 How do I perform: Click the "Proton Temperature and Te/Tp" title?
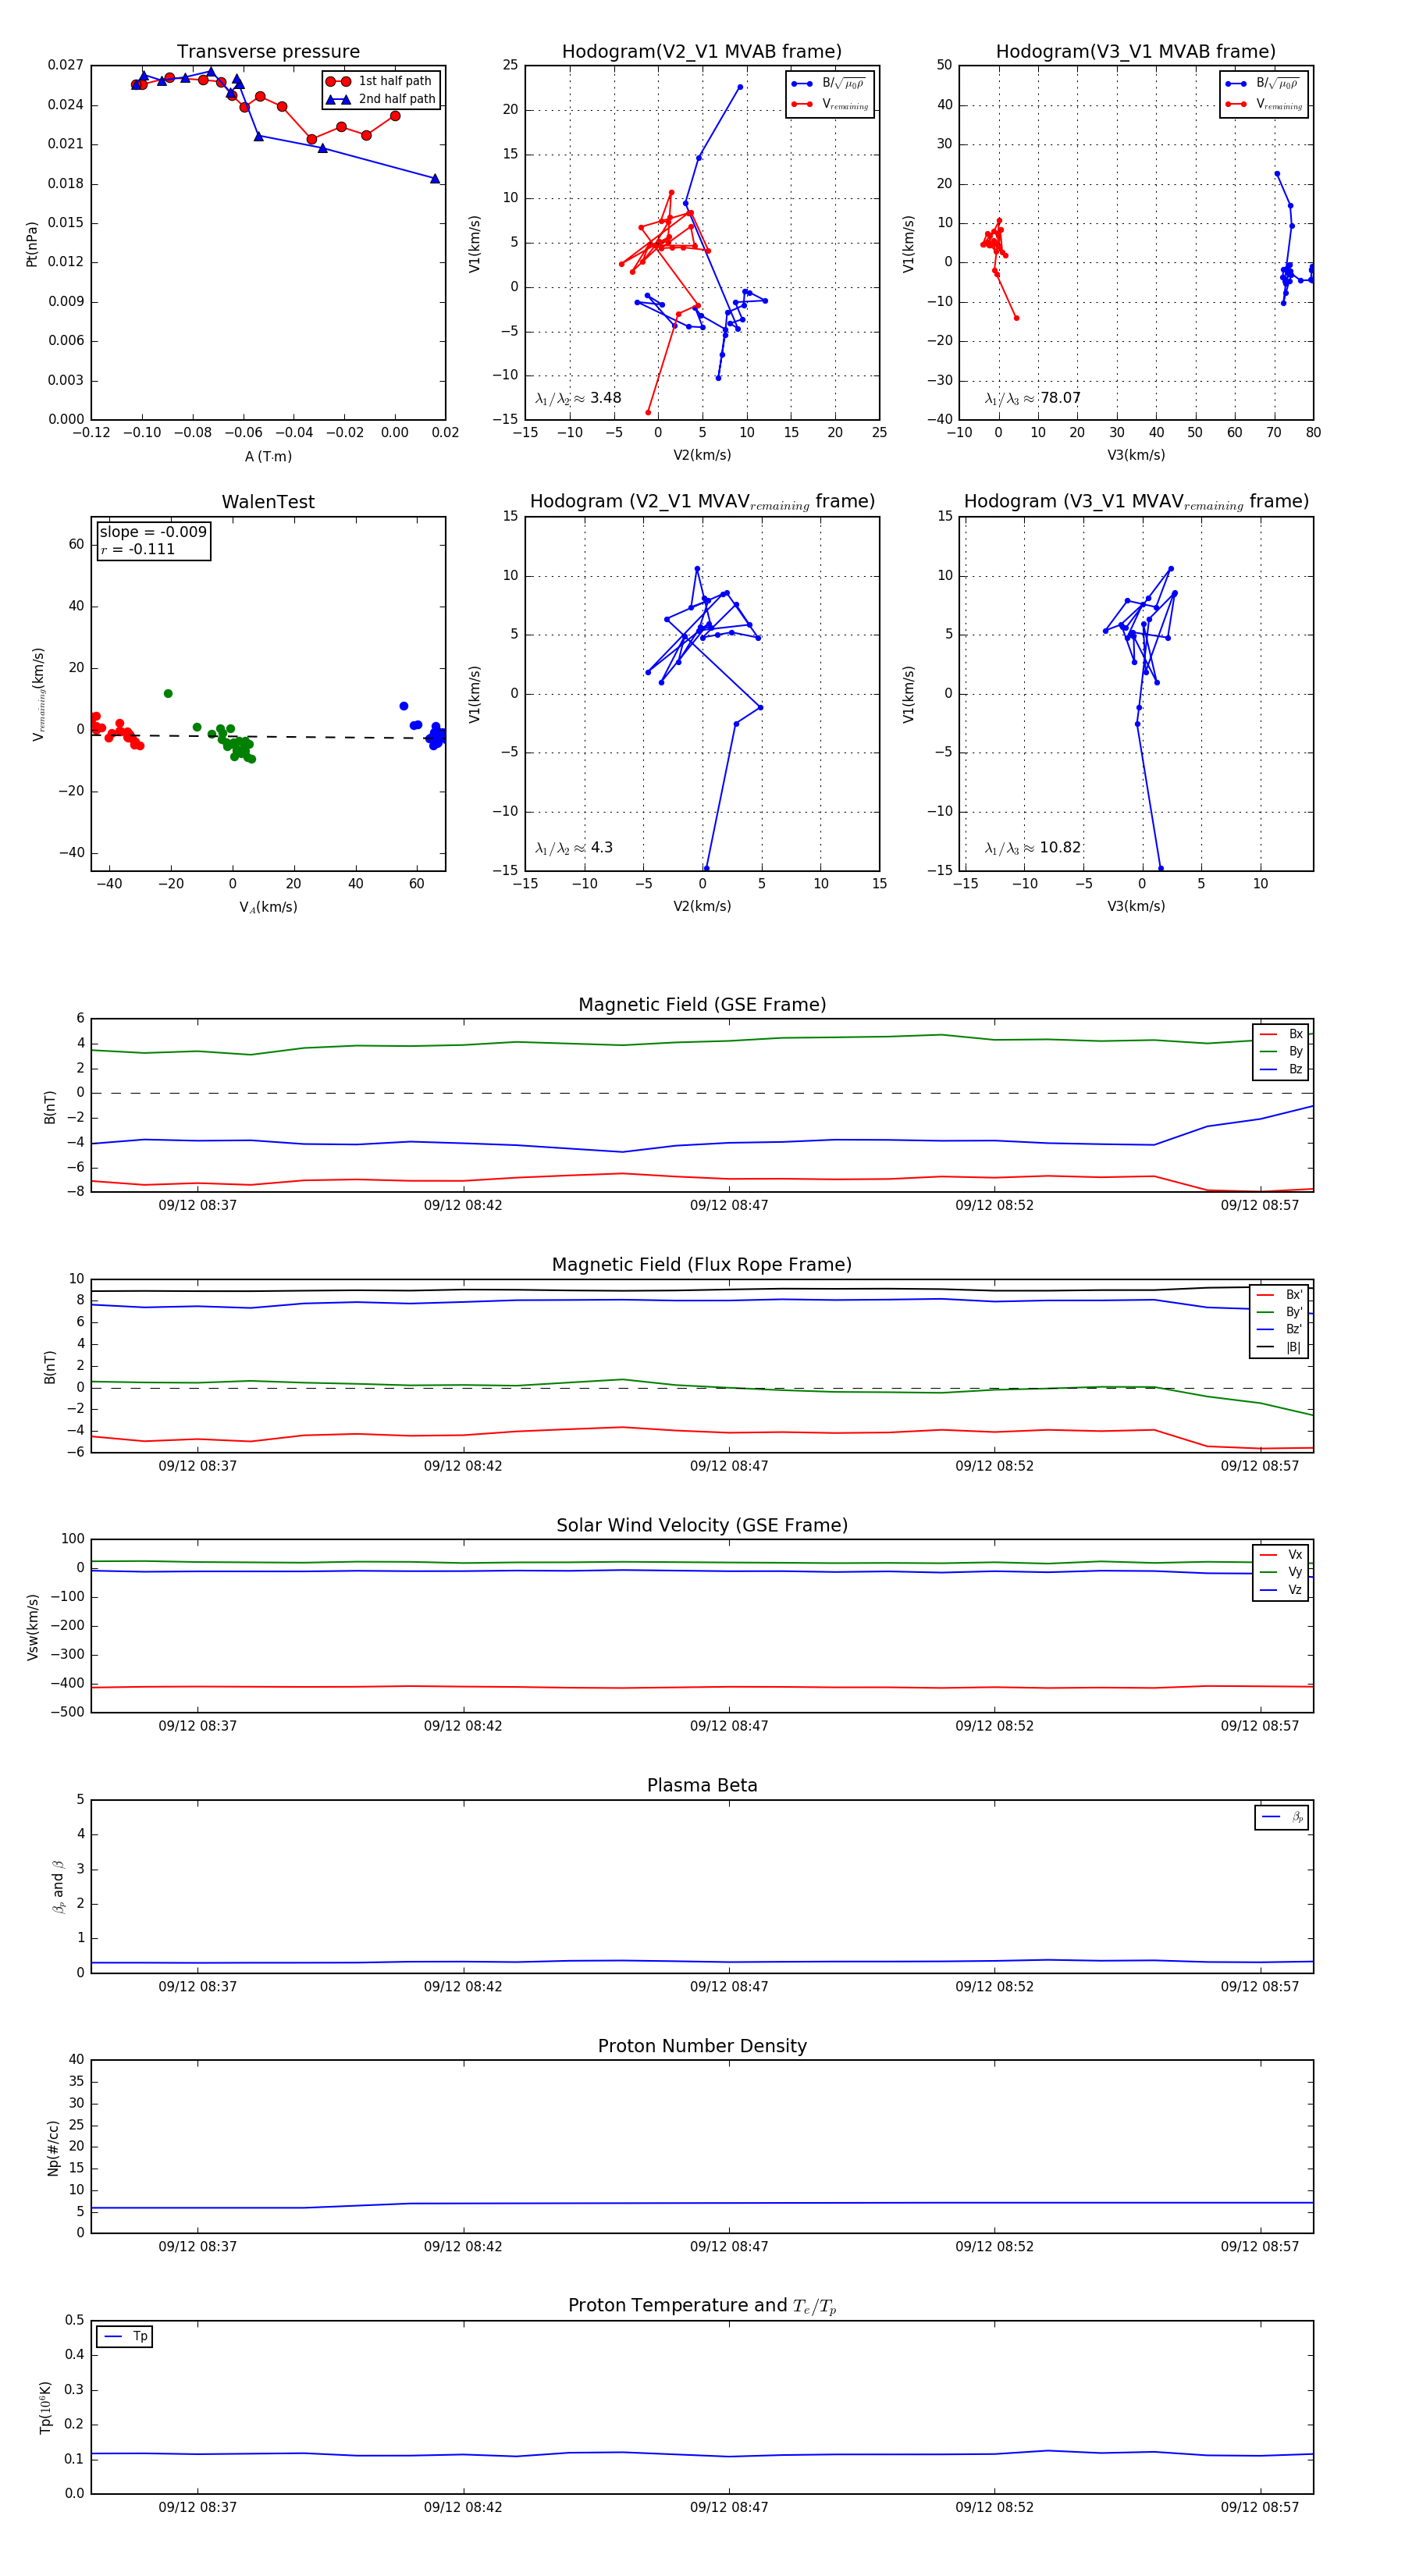[702, 2306]
